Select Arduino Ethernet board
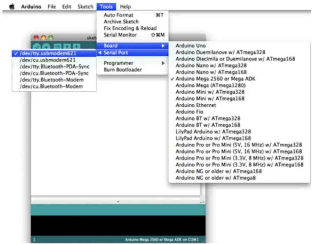Screen dimensions: 312x244 239,105
